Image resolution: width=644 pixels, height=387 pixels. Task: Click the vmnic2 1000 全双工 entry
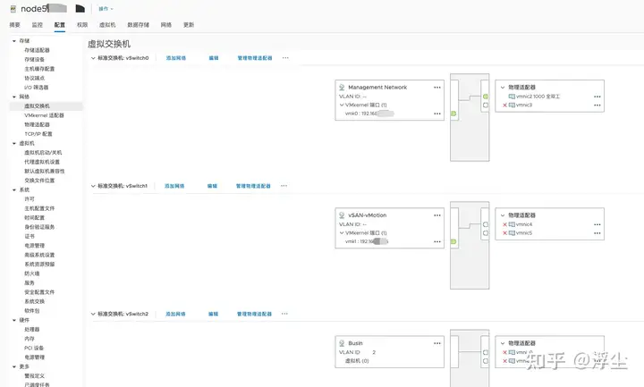pyautogui.click(x=538, y=97)
